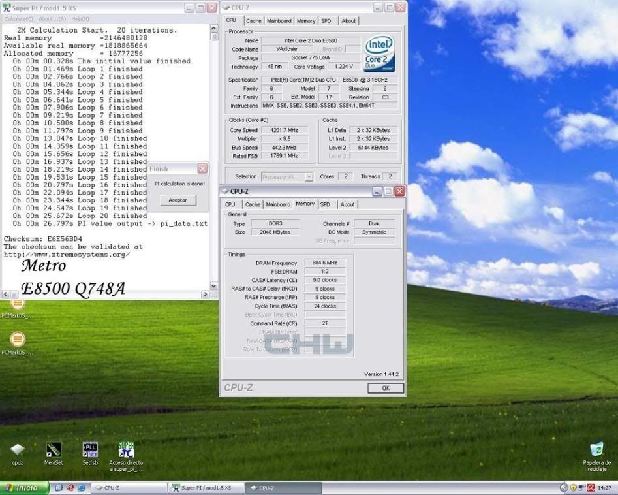Click the Bus Speed value '442.3 MHz'

click(x=285, y=148)
